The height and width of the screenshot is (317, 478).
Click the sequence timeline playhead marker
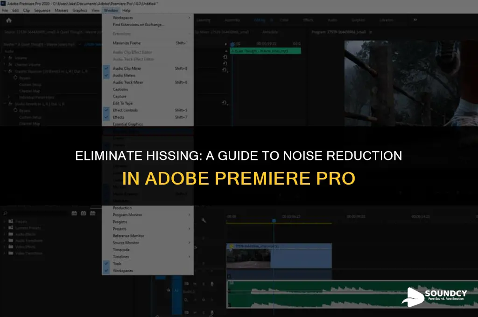coord(274,221)
